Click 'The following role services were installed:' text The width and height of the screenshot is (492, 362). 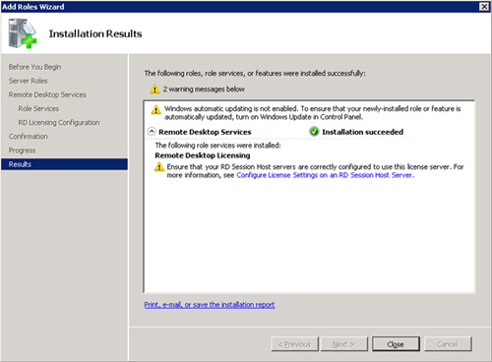(x=217, y=146)
